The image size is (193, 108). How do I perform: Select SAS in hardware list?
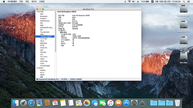click(42, 25)
